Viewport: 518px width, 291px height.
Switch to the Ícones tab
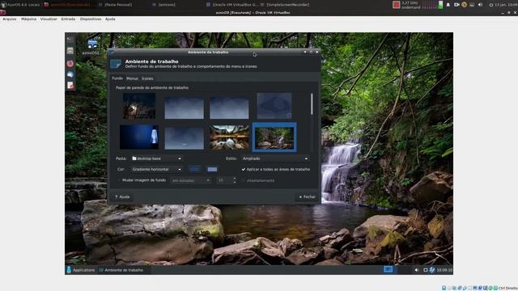pos(147,78)
